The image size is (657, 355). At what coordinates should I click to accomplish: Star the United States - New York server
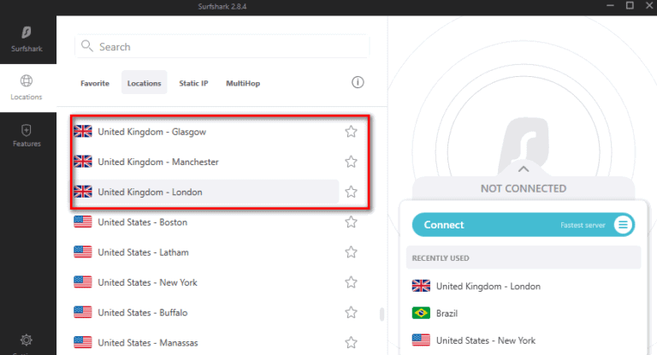(x=351, y=282)
